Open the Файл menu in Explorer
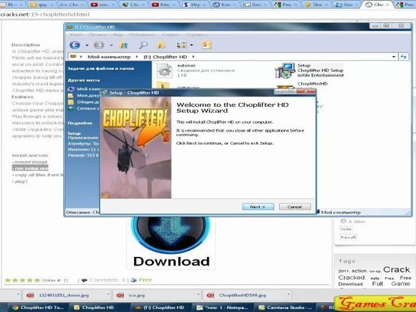416x312 pixels. coord(76,35)
